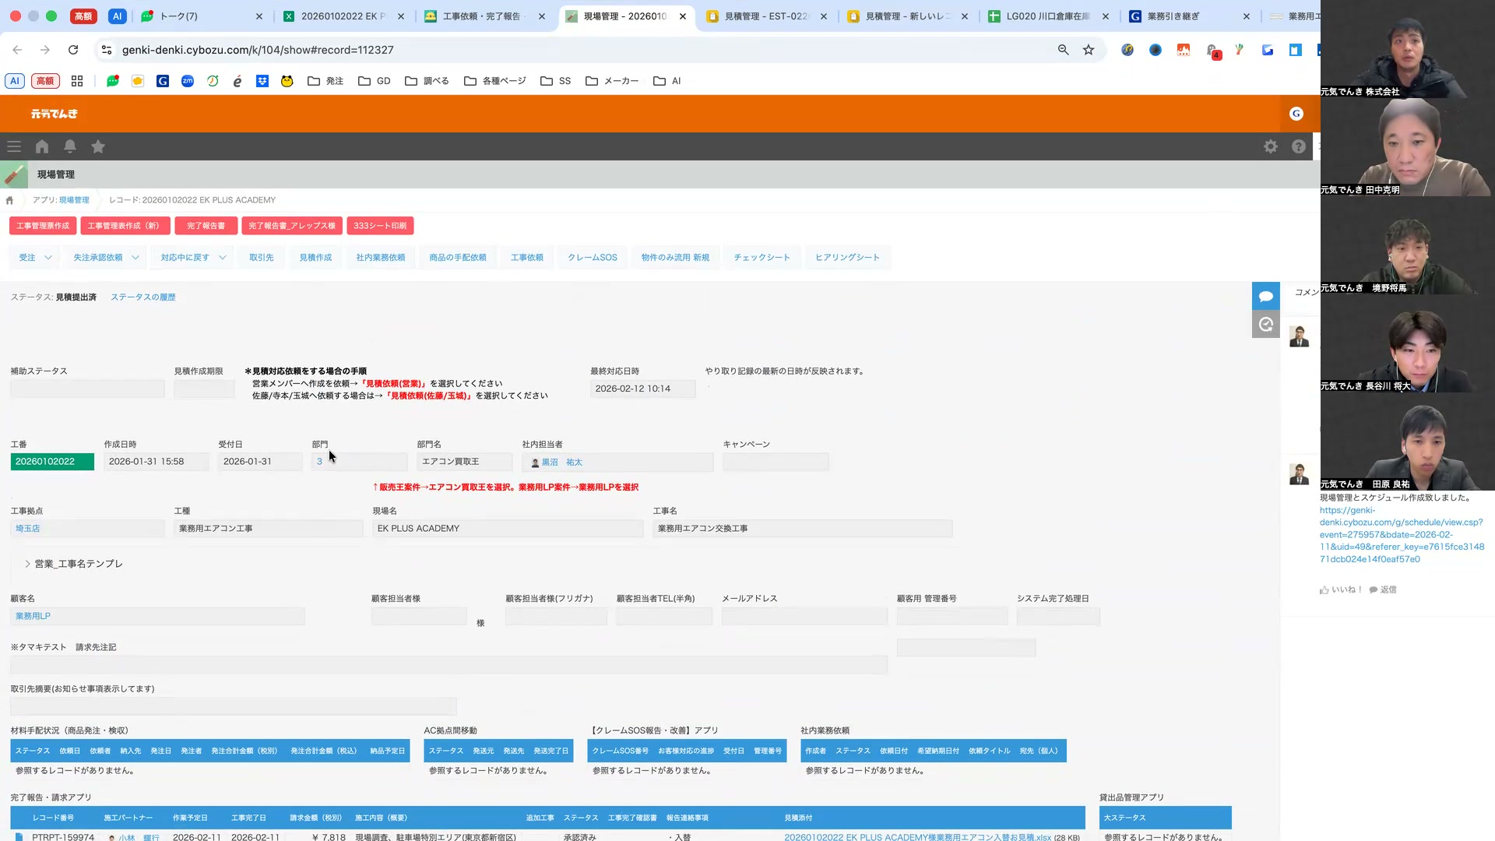Click the 高額 bookmark button
The width and height of the screenshot is (1495, 841).
coord(45,81)
